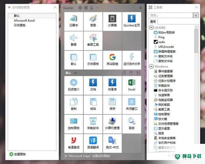Click the 静音 mute action
The height and width of the screenshot is (164, 205).
[73, 41]
